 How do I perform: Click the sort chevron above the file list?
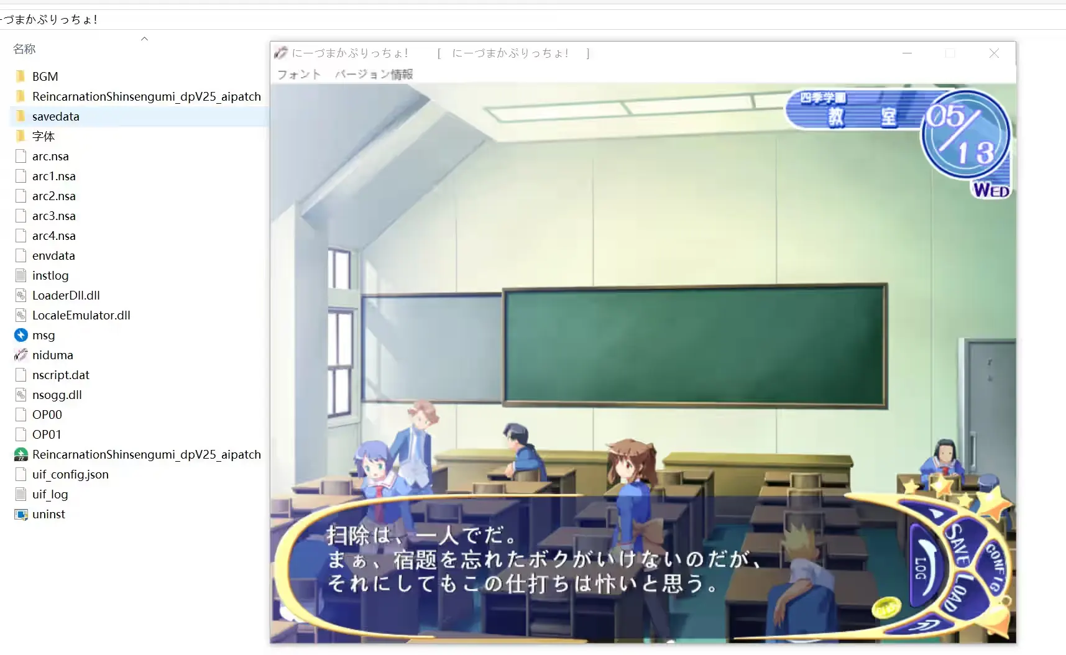tap(144, 39)
